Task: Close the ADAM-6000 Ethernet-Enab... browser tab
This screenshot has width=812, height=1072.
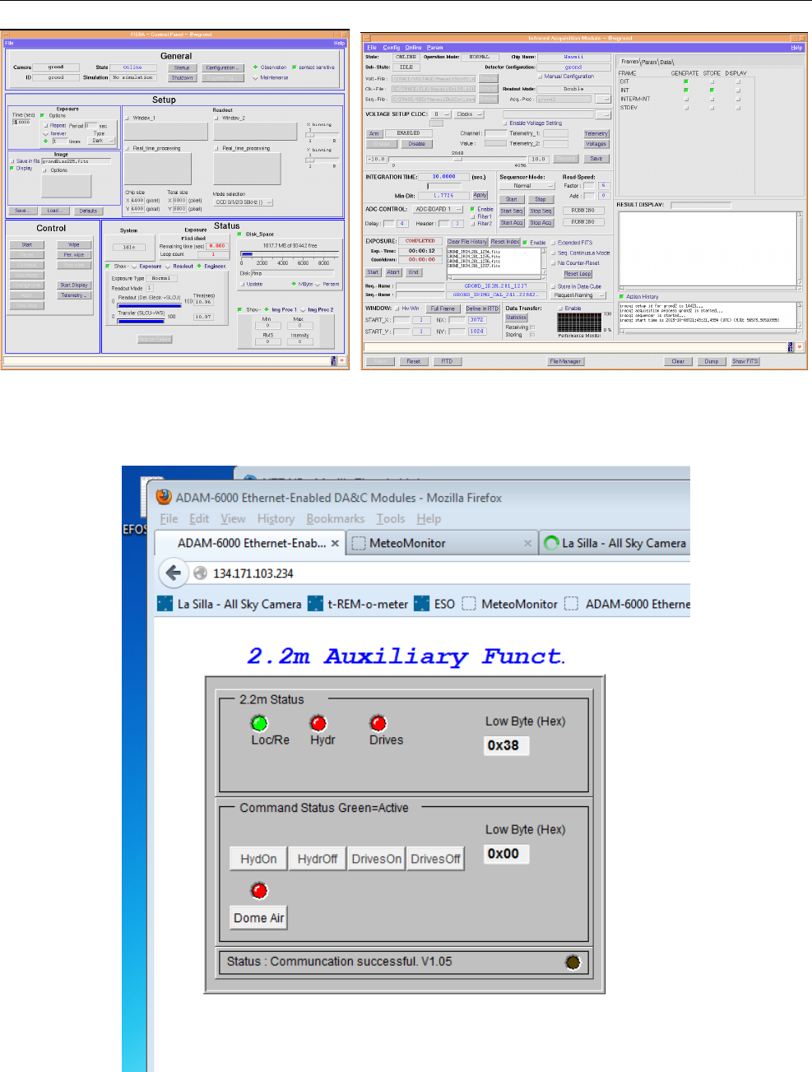Action: pyautogui.click(x=335, y=544)
